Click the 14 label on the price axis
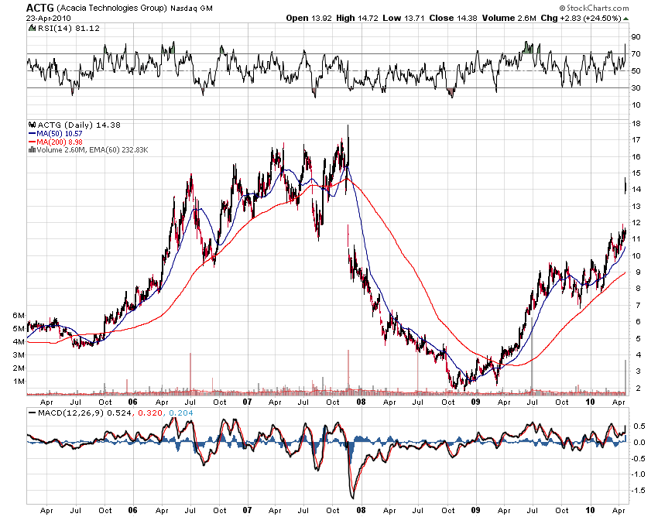Image resolution: width=658 pixels, height=517 pixels. click(x=636, y=190)
